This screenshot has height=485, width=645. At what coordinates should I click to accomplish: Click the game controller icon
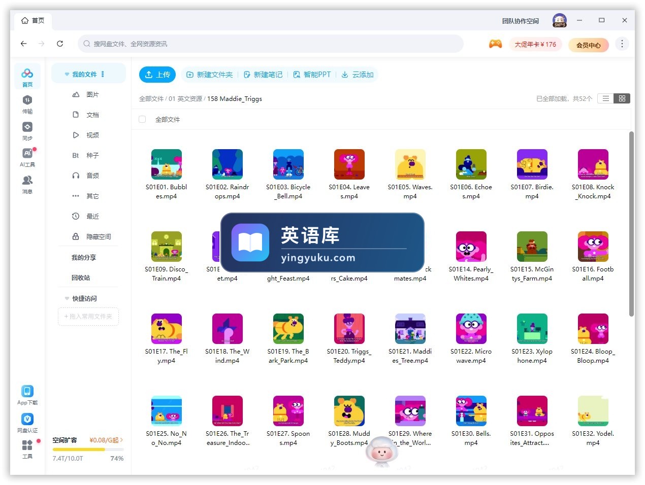(x=496, y=44)
